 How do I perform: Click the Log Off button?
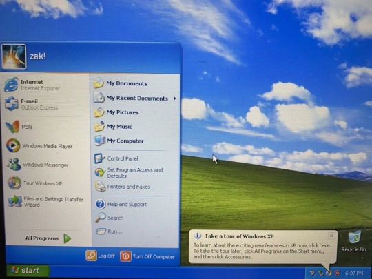point(101,256)
